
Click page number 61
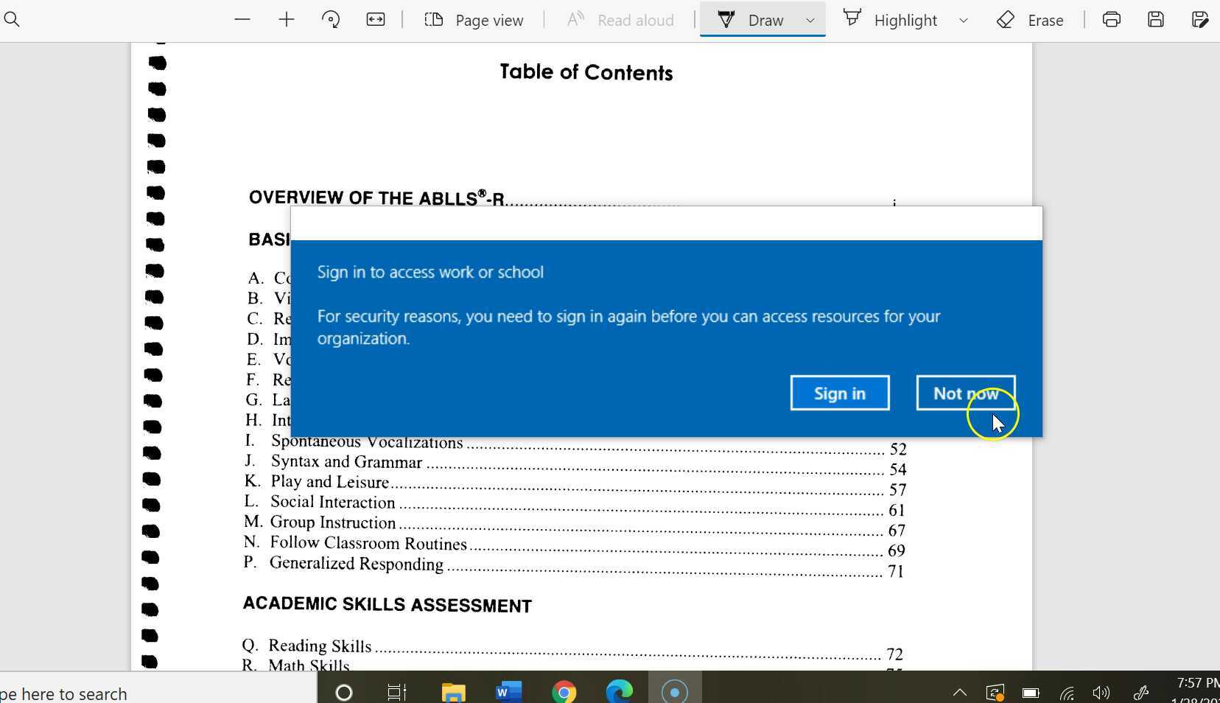point(897,510)
